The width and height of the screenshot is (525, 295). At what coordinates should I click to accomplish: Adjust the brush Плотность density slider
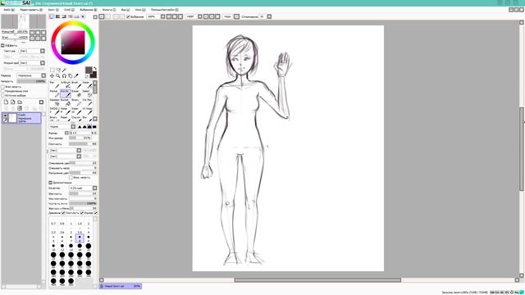coord(83,144)
